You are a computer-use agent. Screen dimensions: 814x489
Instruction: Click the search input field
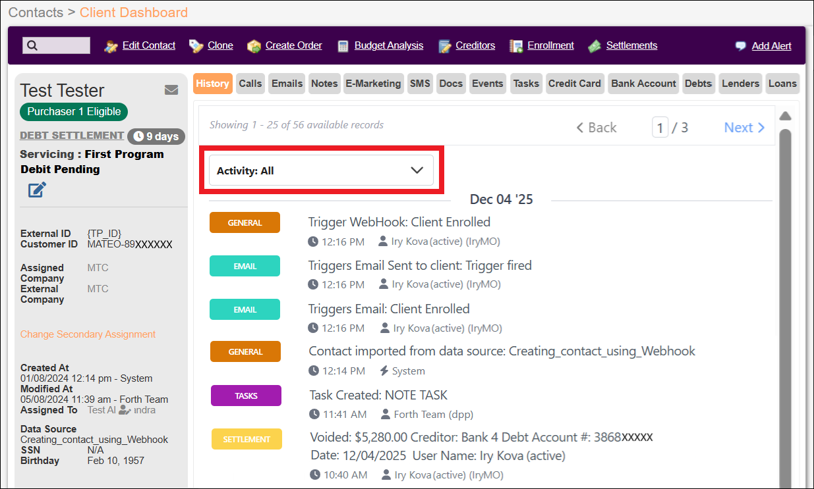click(56, 45)
